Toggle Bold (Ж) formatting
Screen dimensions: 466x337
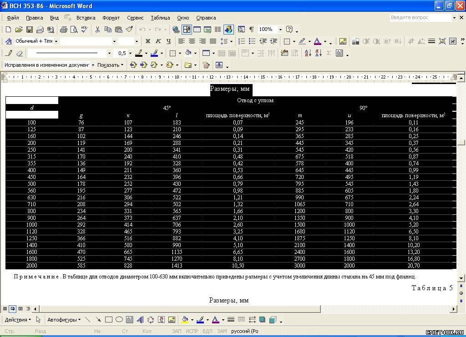point(148,41)
